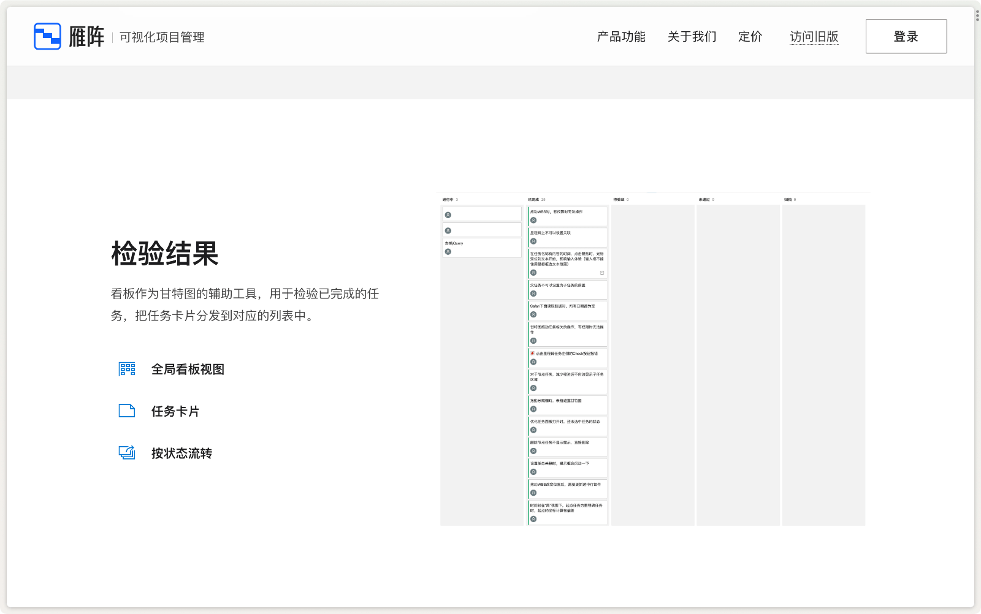Image resolution: width=981 pixels, height=614 pixels.
Task: Click the avatar on the second 进行中 card
Action: tap(448, 230)
